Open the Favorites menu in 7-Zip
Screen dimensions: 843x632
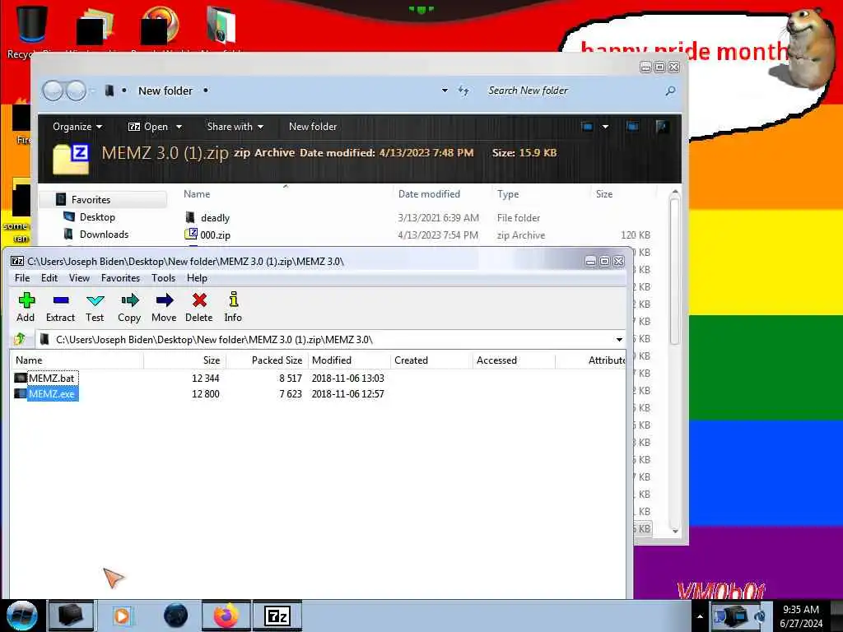click(x=120, y=278)
